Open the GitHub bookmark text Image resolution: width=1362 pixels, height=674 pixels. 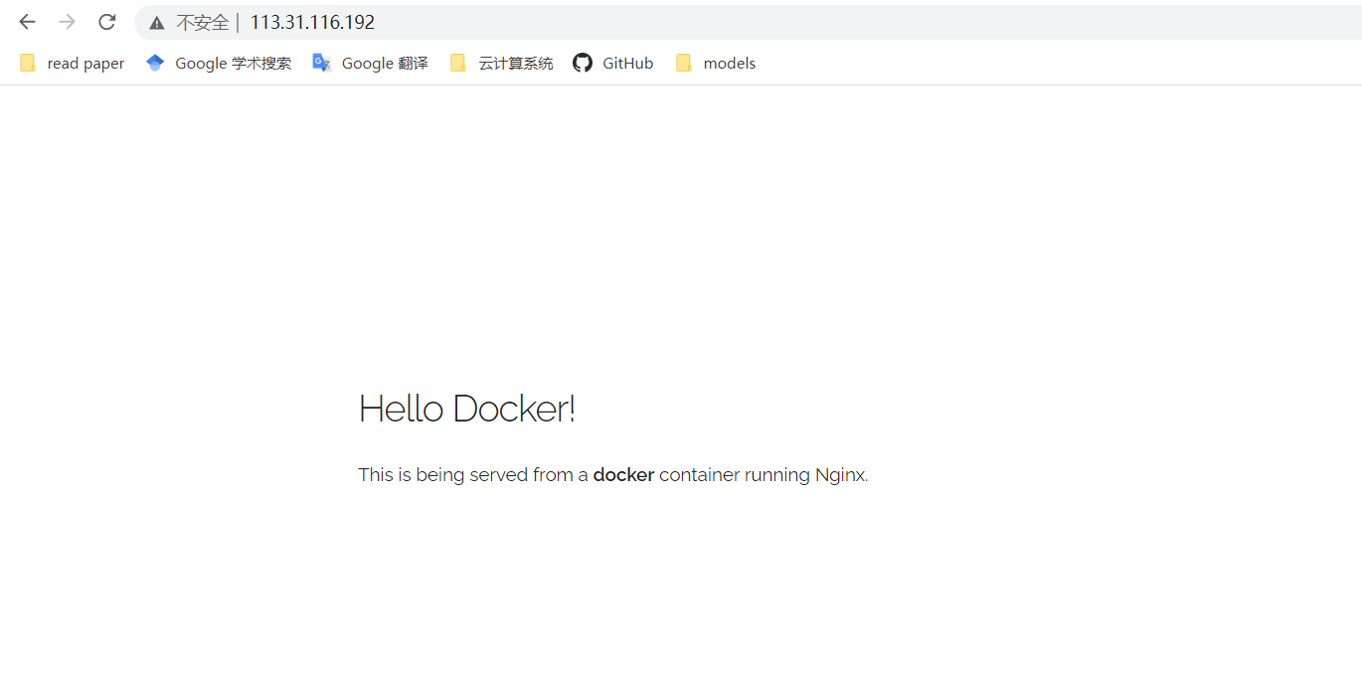(627, 64)
